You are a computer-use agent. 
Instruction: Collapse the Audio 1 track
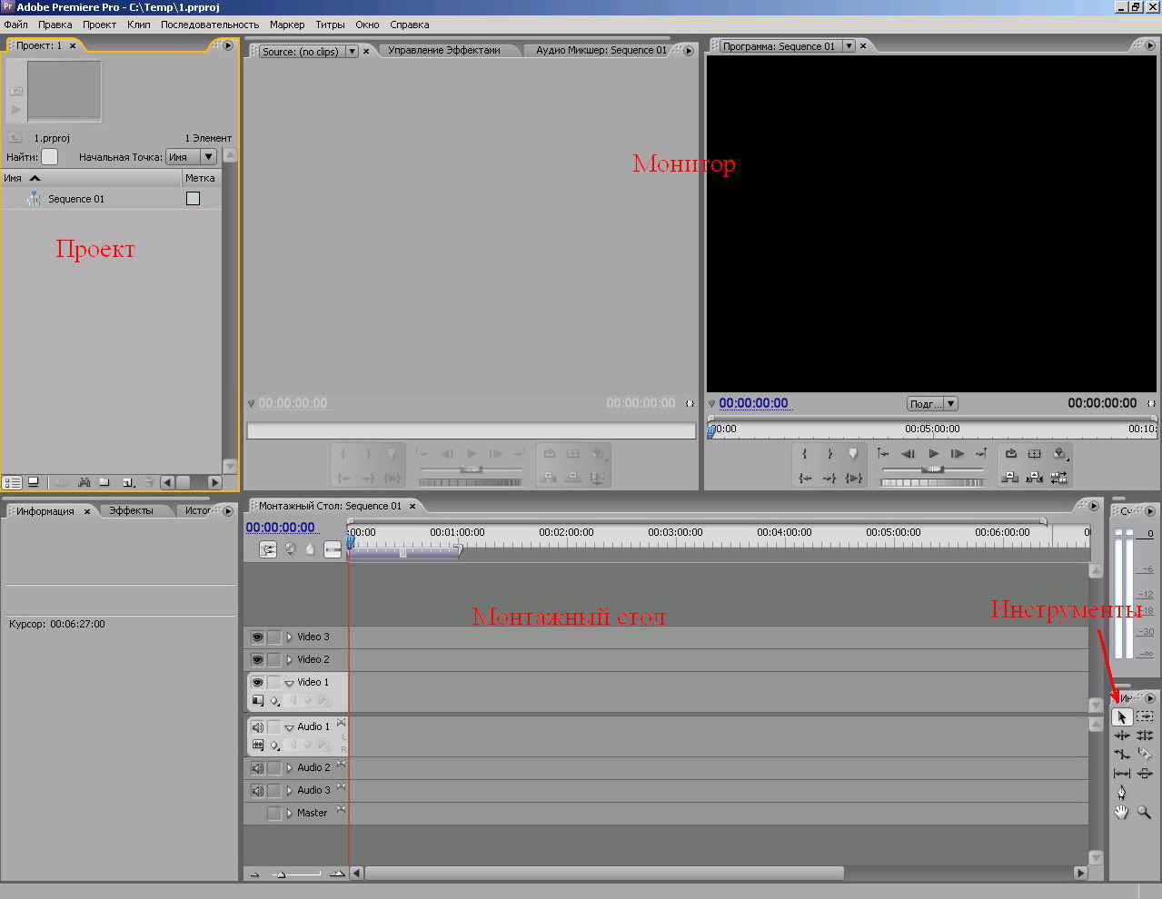pyautogui.click(x=289, y=727)
